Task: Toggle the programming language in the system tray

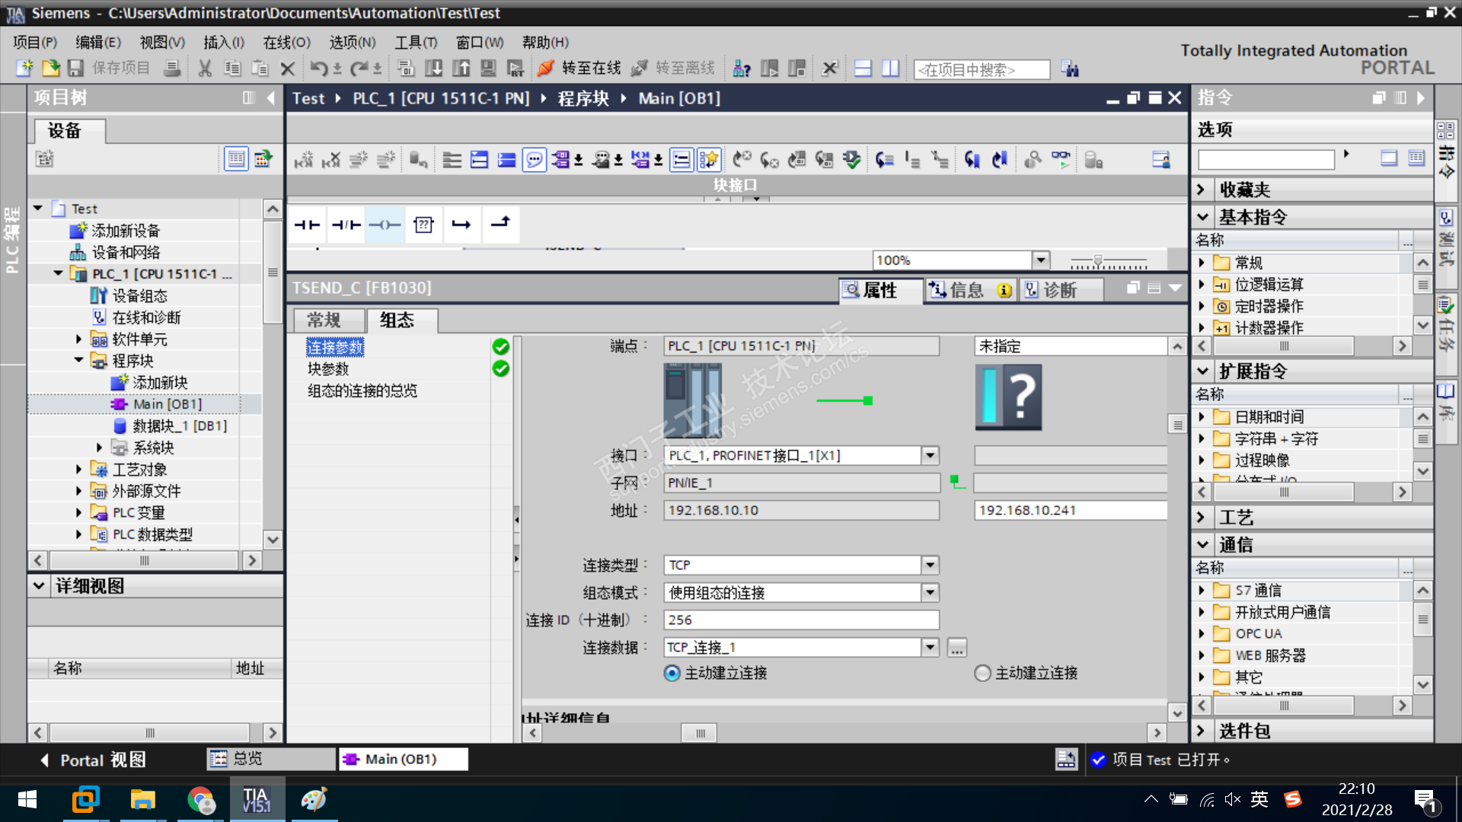Action: point(1259,799)
